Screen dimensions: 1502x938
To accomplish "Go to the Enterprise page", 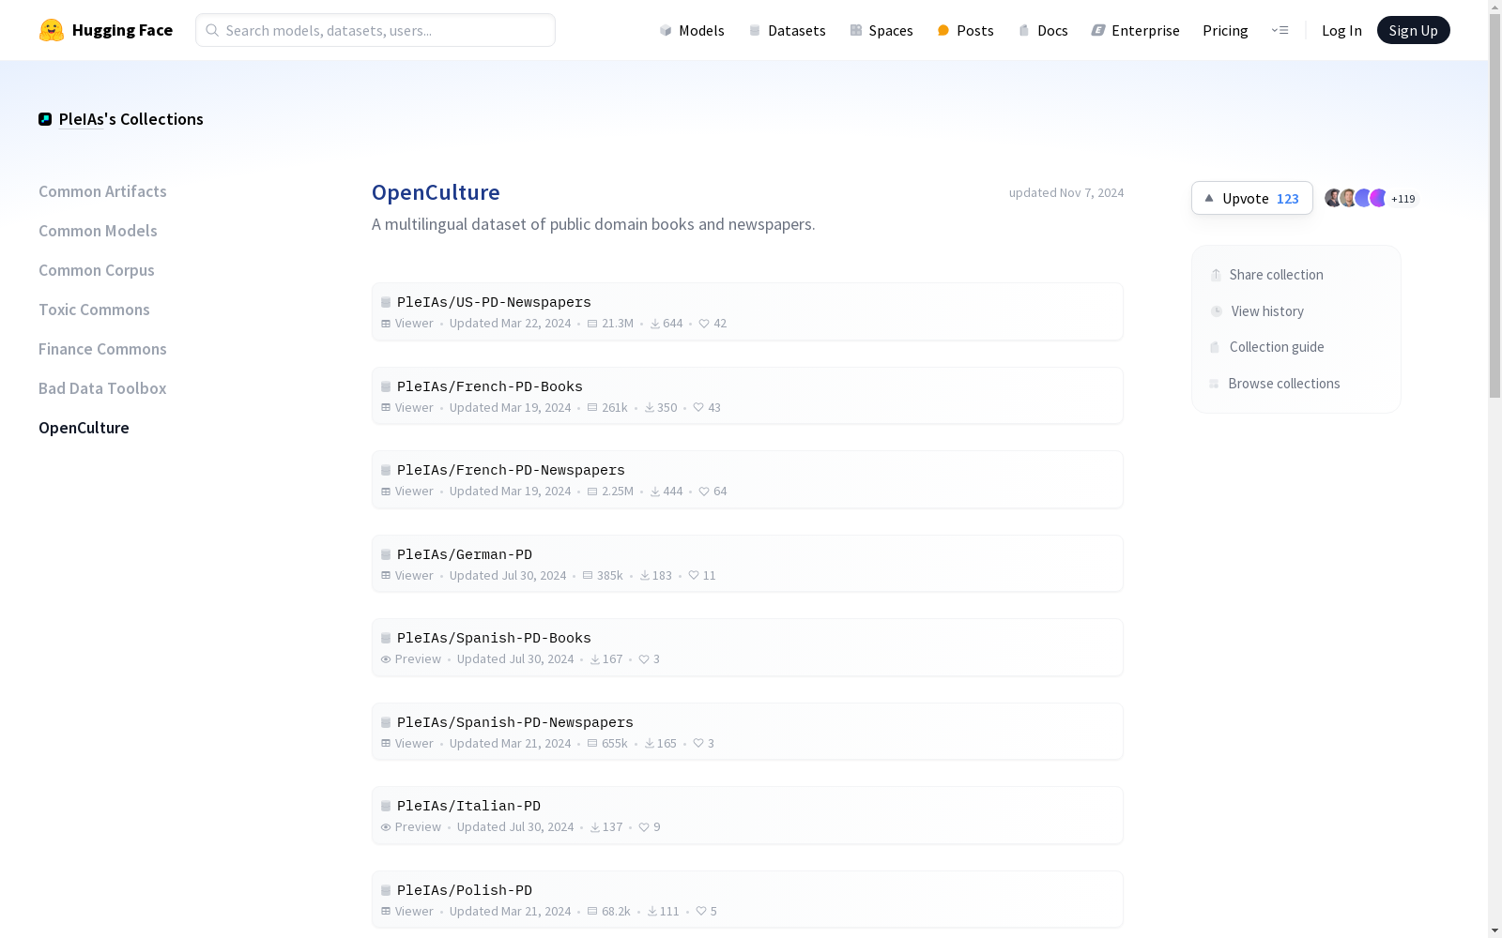I will pyautogui.click(x=1135, y=30).
